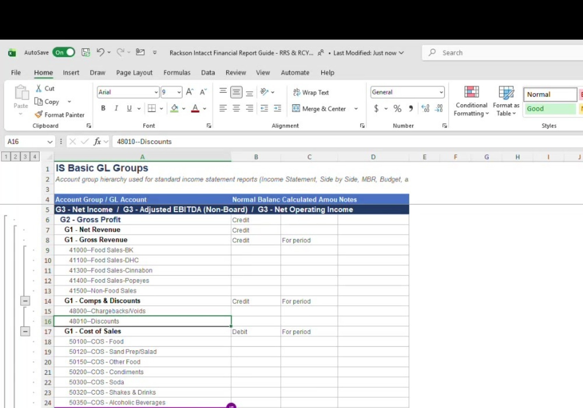Click the Borders icon
Image resolution: width=583 pixels, height=408 pixels.
pos(152,108)
